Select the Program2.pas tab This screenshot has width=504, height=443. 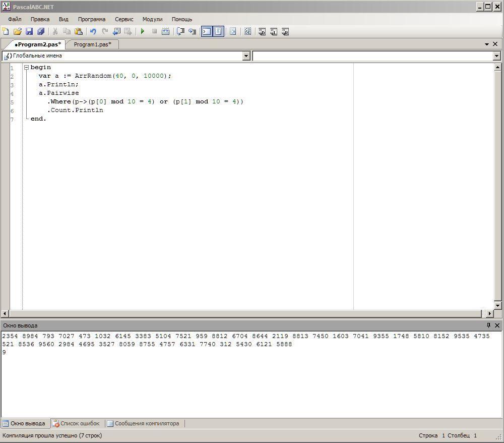coord(38,44)
